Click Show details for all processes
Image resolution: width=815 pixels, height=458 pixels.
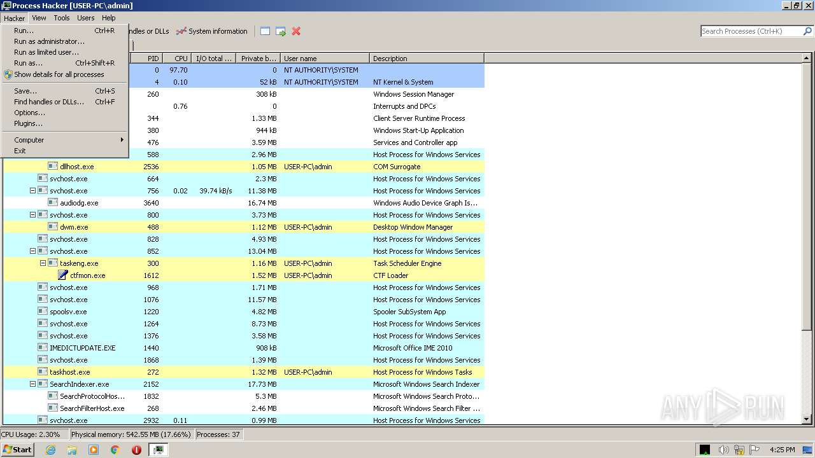[64, 74]
